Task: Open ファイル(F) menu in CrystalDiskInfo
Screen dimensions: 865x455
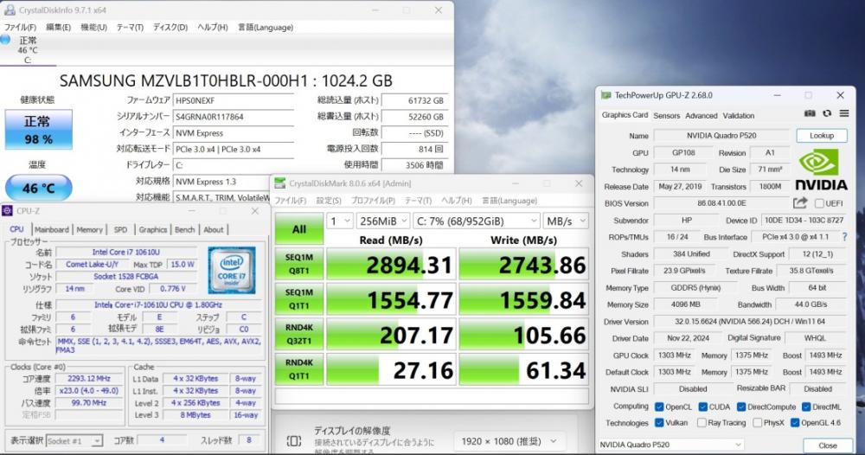Action: pos(20,27)
